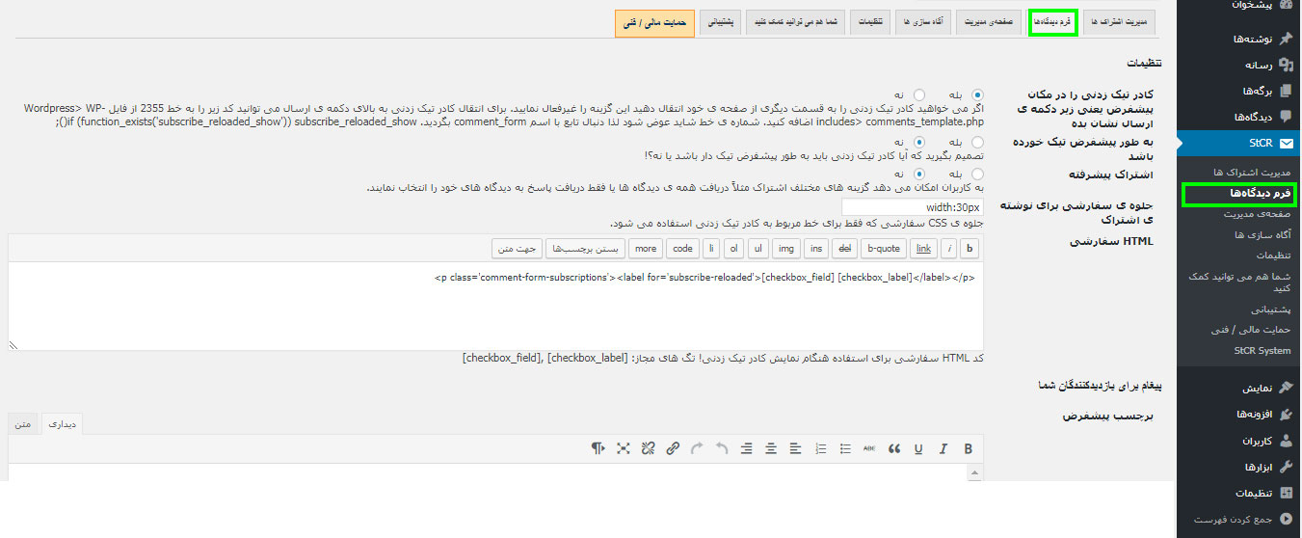Image resolution: width=1302 pixels, height=538 pixels.
Task: Switch editor to متن text tab
Action: pos(24,423)
